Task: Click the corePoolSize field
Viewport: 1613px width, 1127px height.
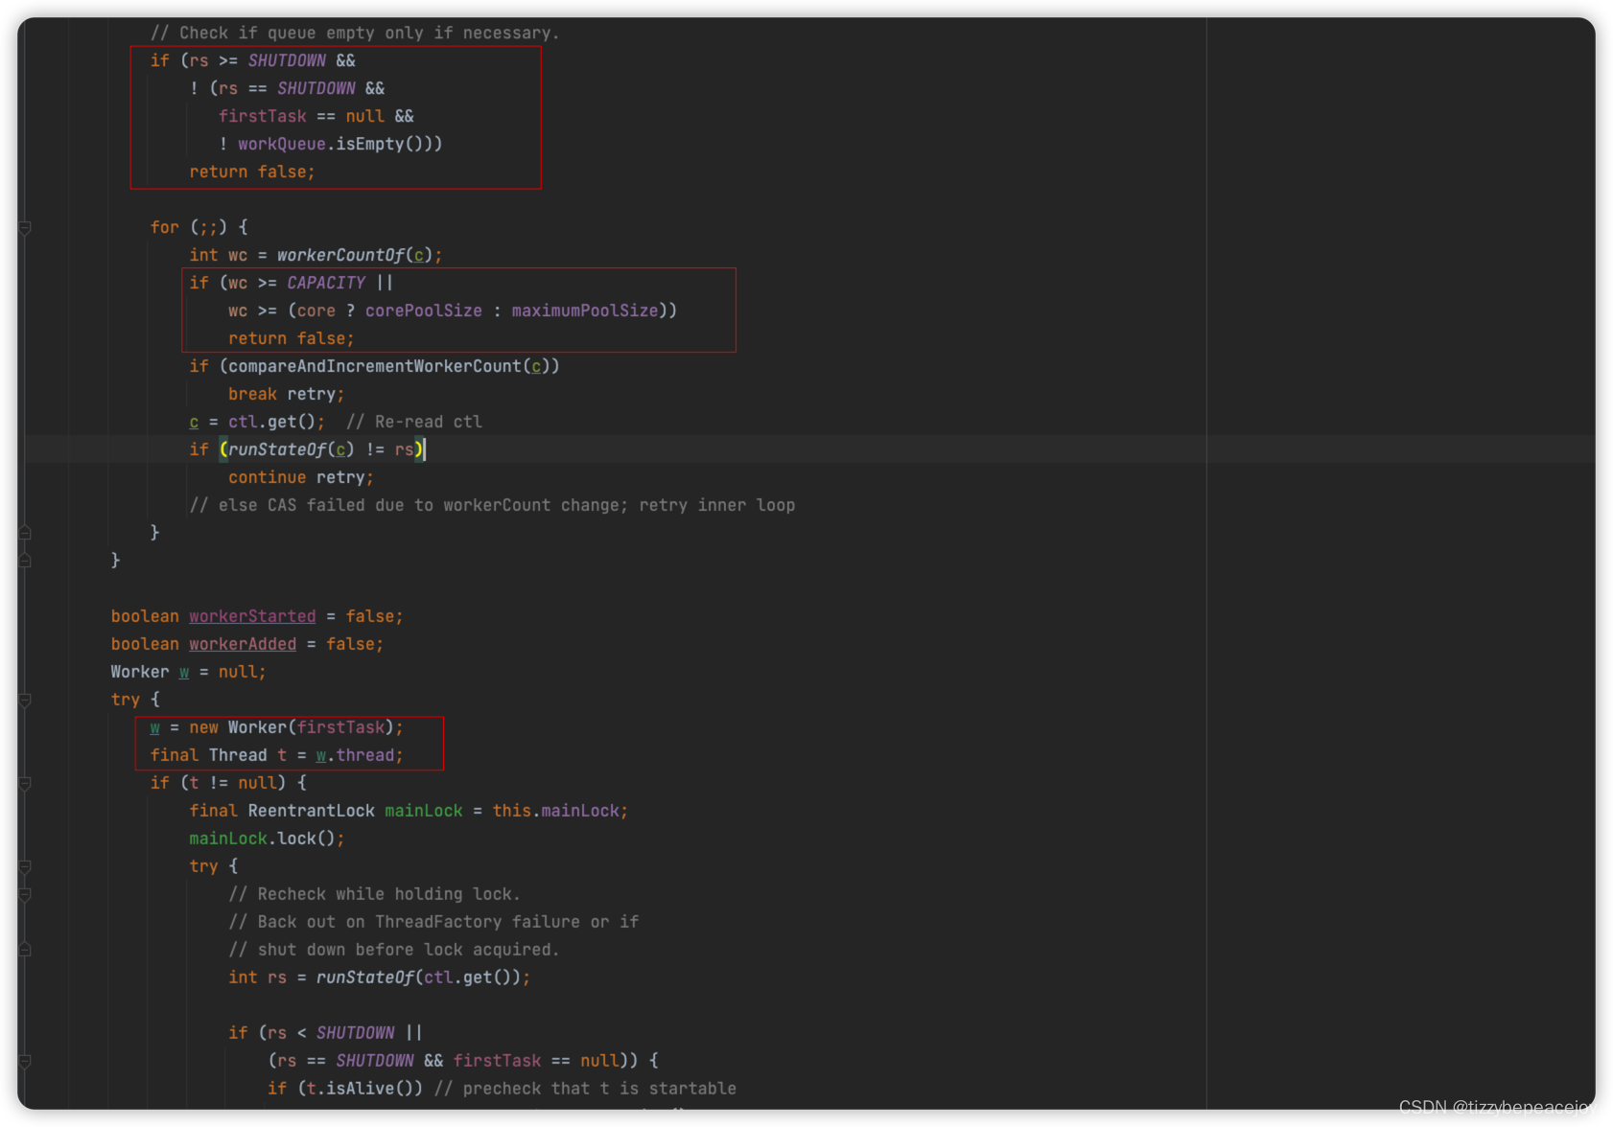Action: (x=423, y=310)
